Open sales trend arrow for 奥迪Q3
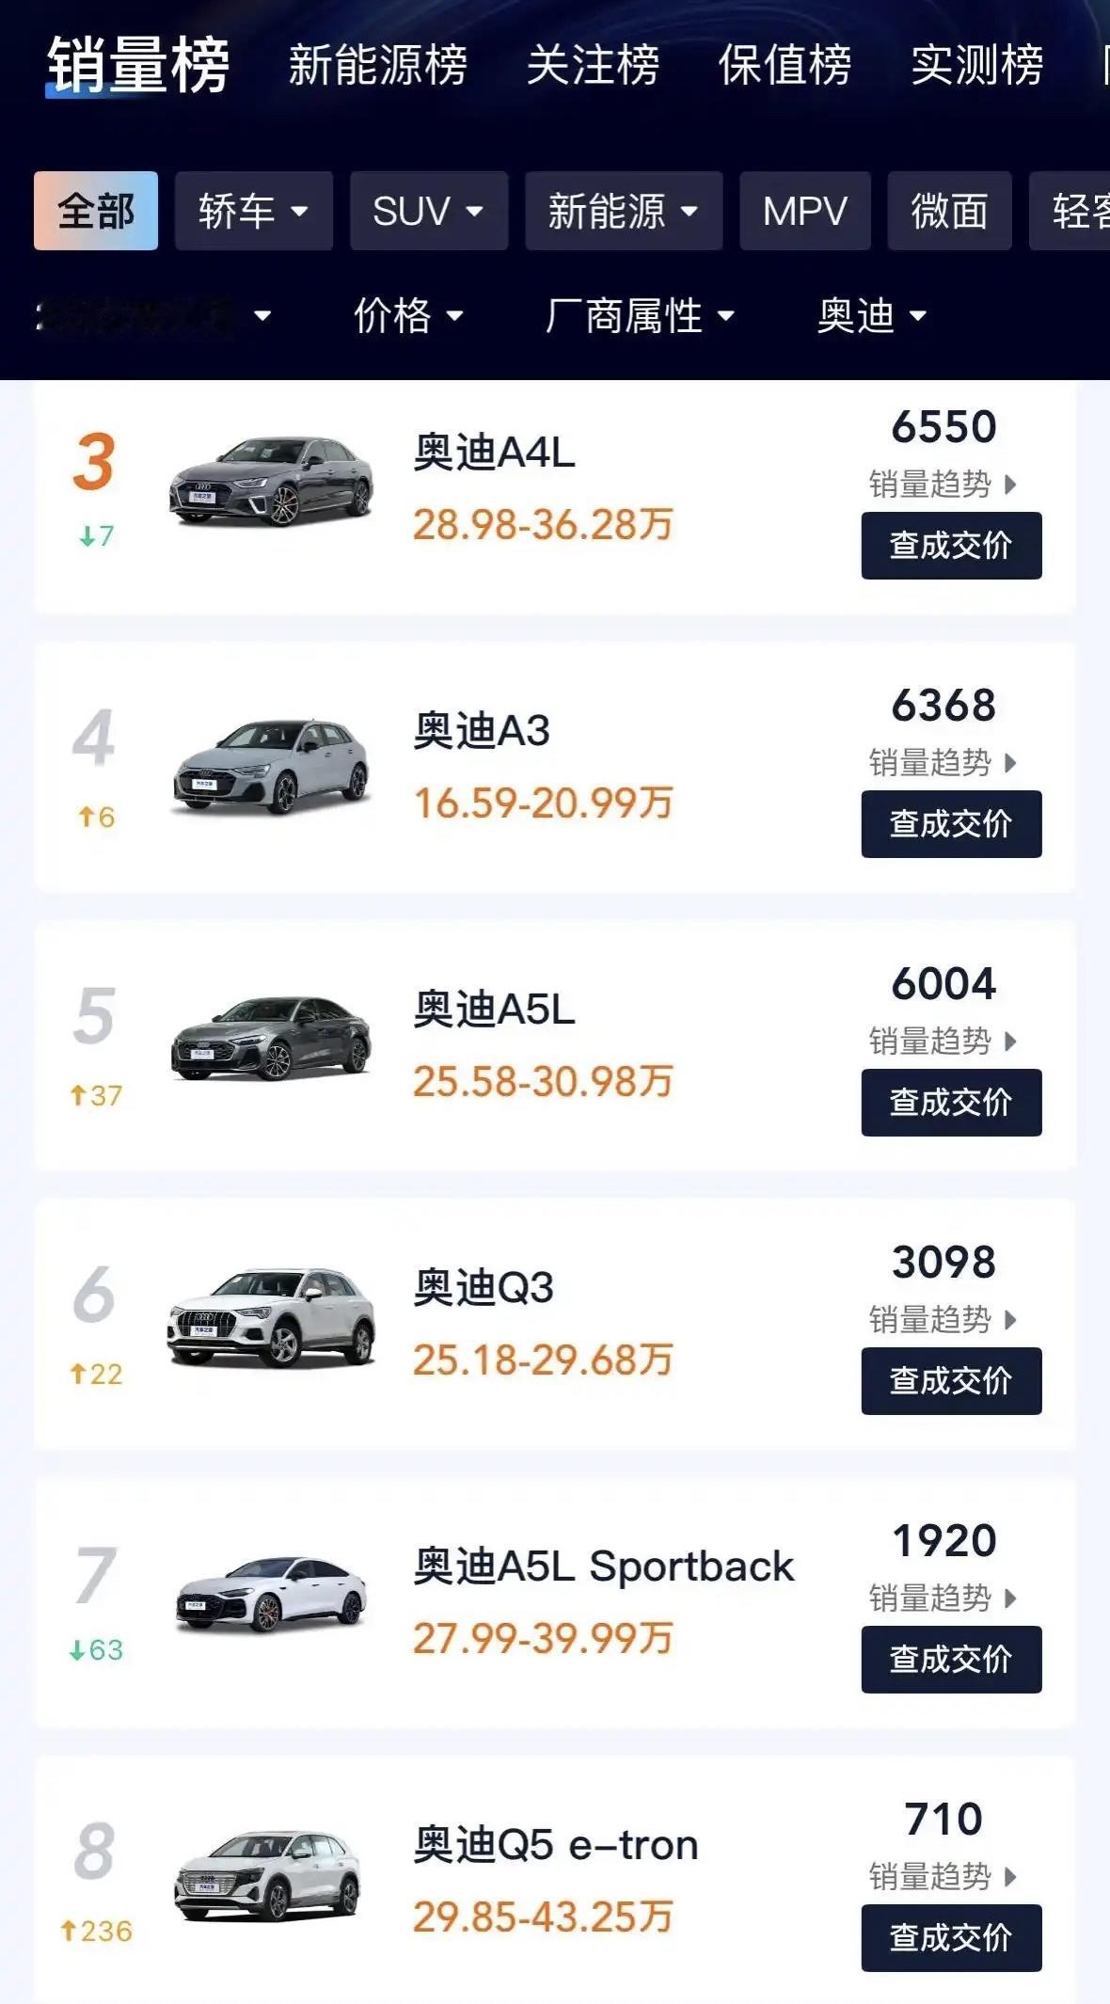Screen dimensions: 1110x2004 point(1010,1320)
